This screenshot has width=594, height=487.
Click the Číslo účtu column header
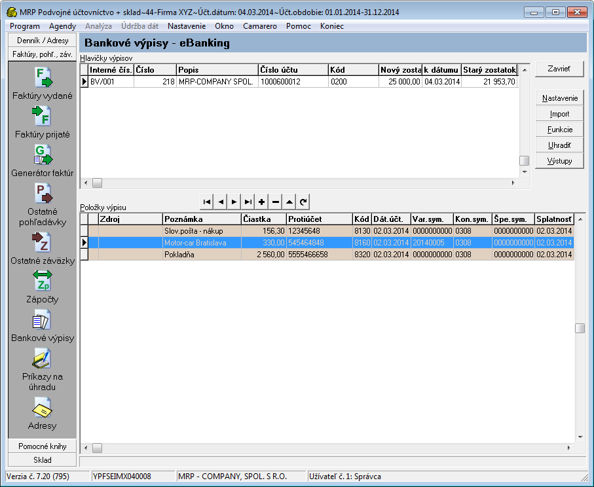click(293, 69)
